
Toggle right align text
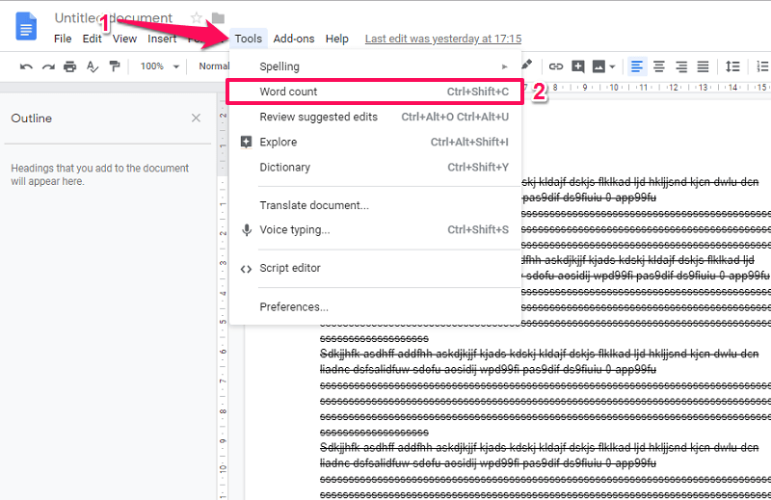681,66
